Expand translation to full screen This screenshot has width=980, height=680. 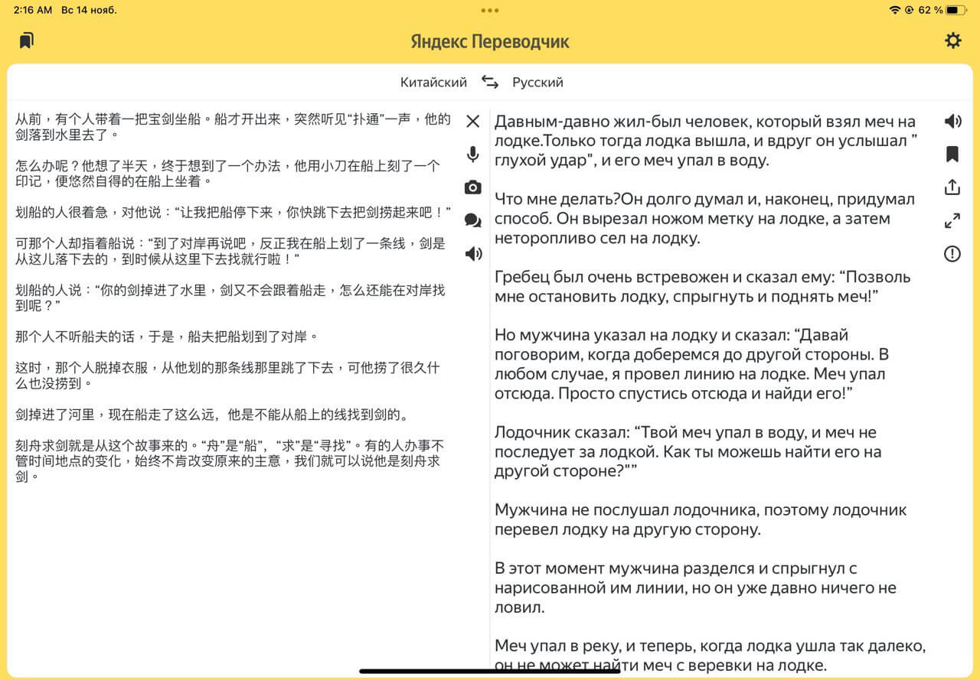952,221
